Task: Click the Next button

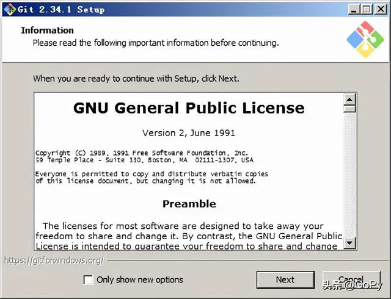Action: [285, 279]
